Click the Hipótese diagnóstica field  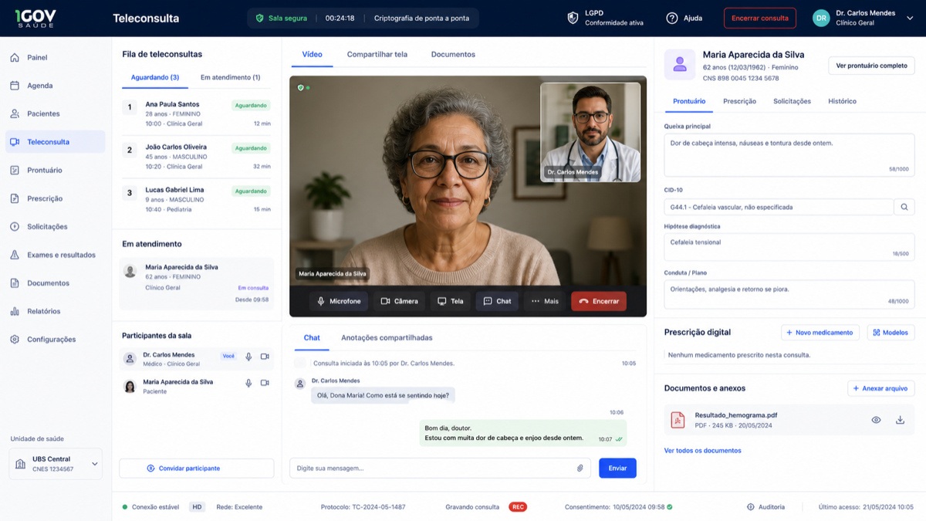point(789,247)
